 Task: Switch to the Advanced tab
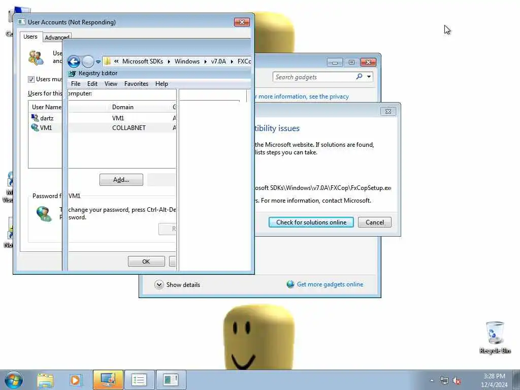[x=57, y=38]
